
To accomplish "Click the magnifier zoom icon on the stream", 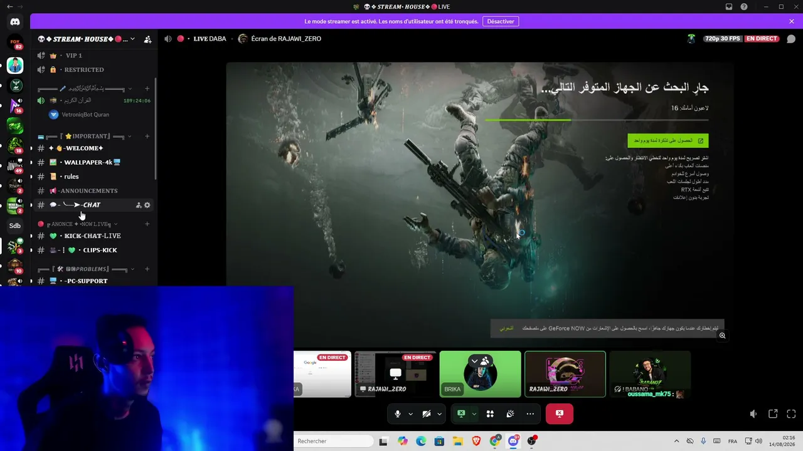I will coord(722,336).
